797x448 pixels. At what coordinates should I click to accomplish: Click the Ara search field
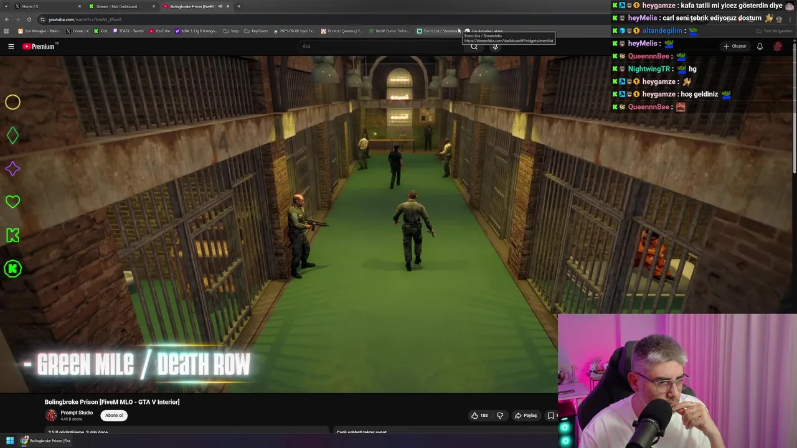coord(380,46)
